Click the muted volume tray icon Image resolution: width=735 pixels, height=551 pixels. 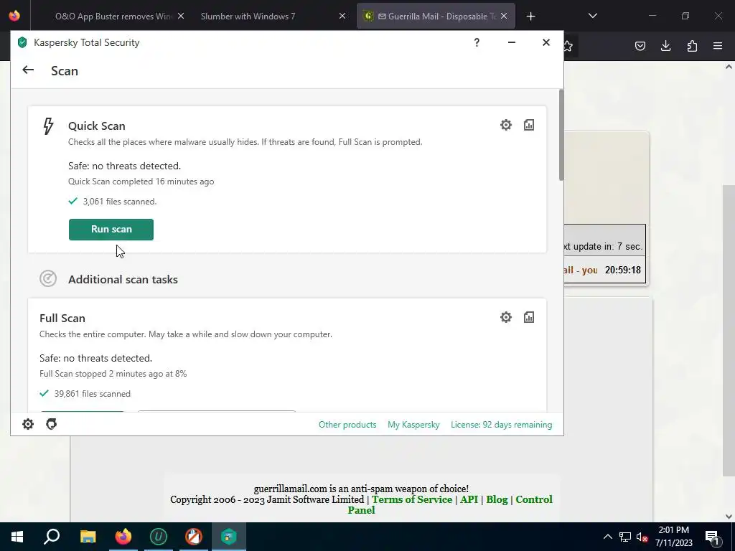point(642,537)
